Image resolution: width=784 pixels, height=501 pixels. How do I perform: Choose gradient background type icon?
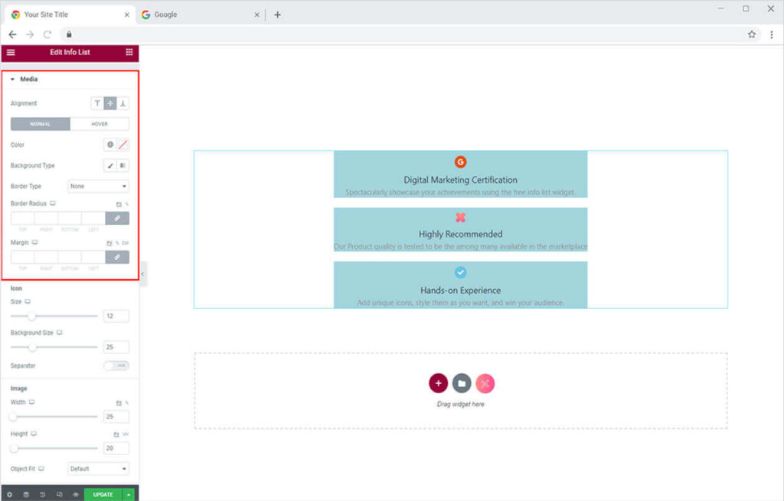pyautogui.click(x=122, y=165)
